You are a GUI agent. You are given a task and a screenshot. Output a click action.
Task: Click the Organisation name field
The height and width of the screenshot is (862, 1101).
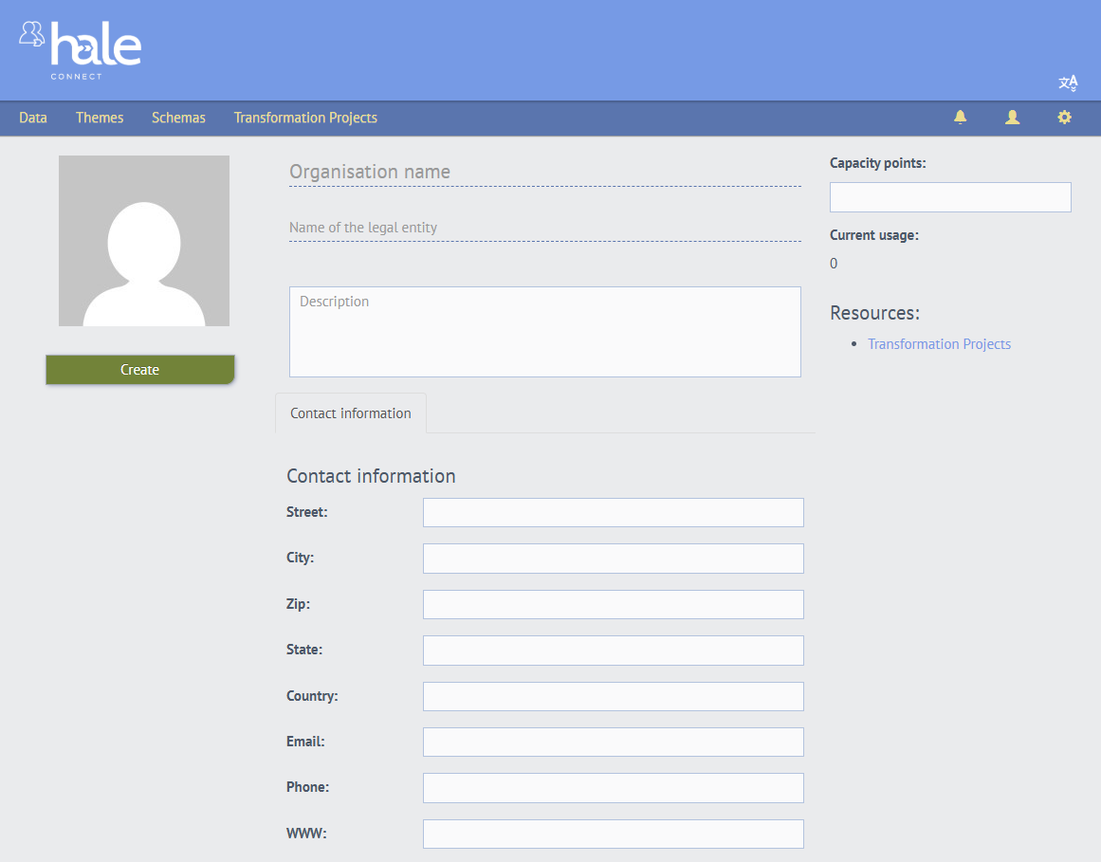544,172
